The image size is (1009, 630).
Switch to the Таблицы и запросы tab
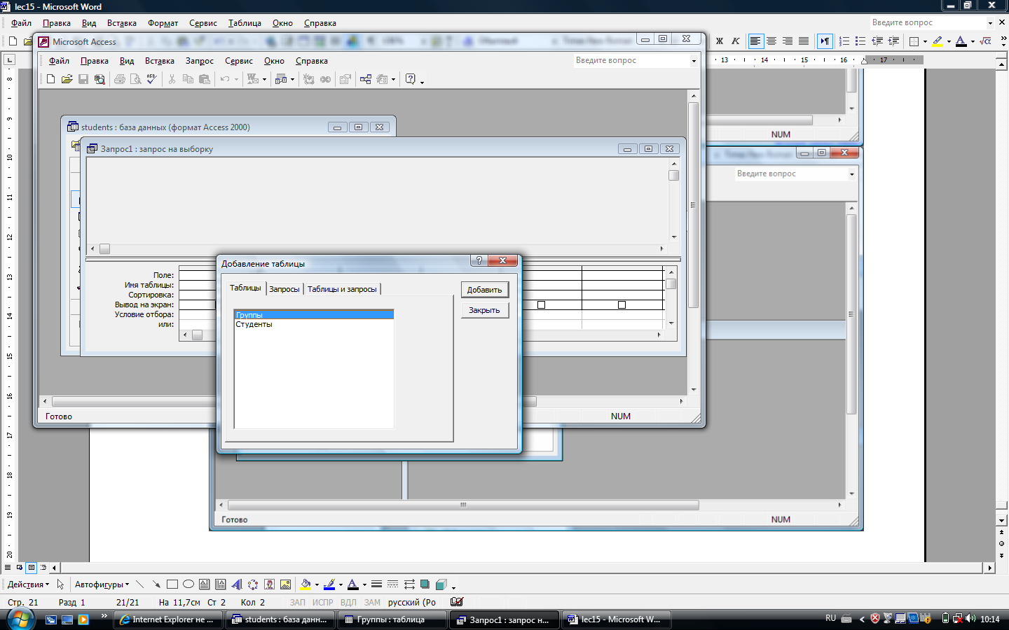click(x=342, y=289)
